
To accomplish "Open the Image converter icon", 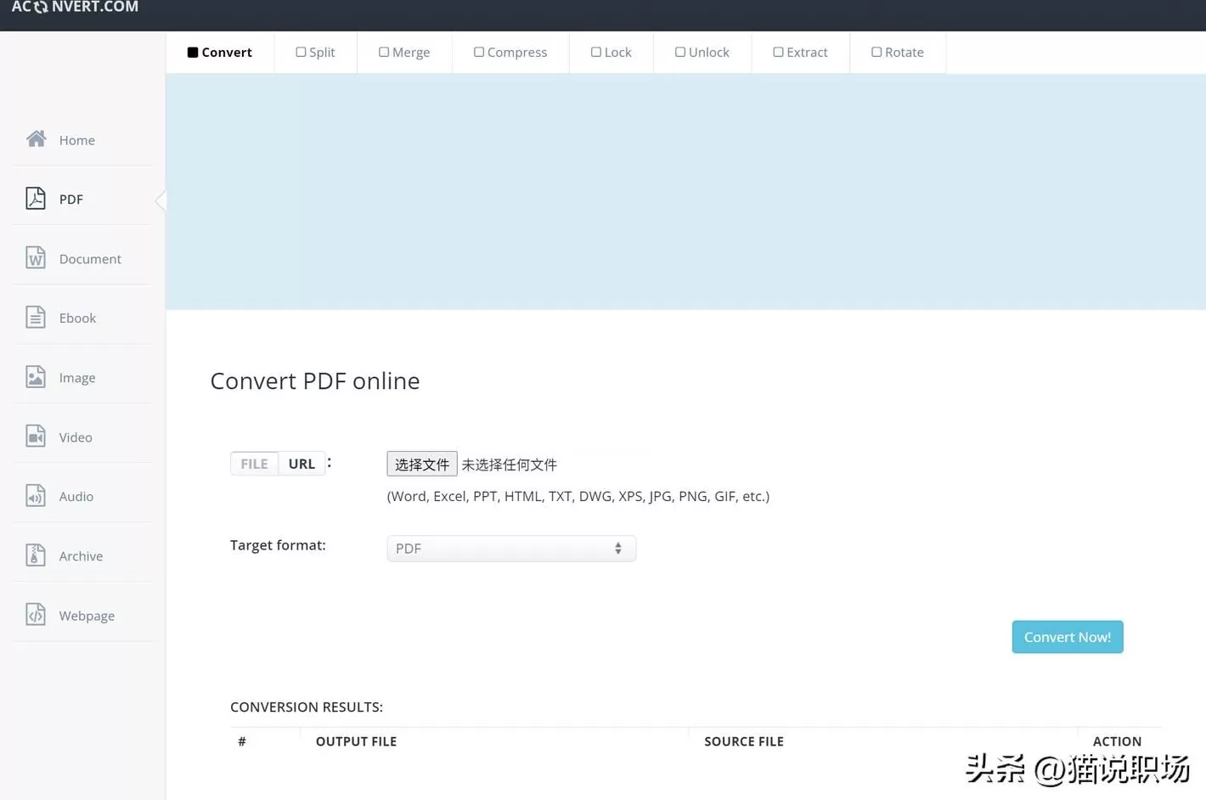I will tap(36, 376).
